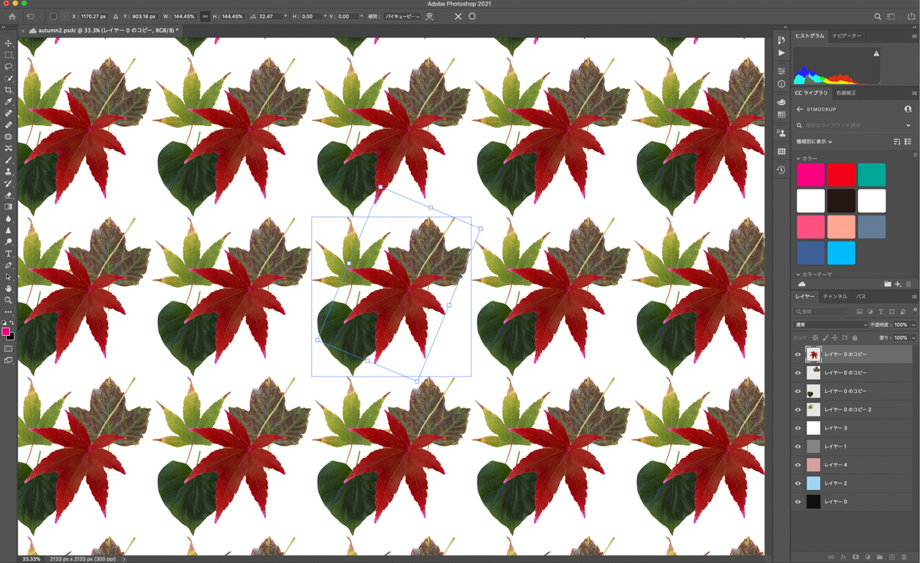Viewport: 920px width, 563px height.
Task: Click the salmon peach color swatch
Action: pyautogui.click(x=841, y=227)
